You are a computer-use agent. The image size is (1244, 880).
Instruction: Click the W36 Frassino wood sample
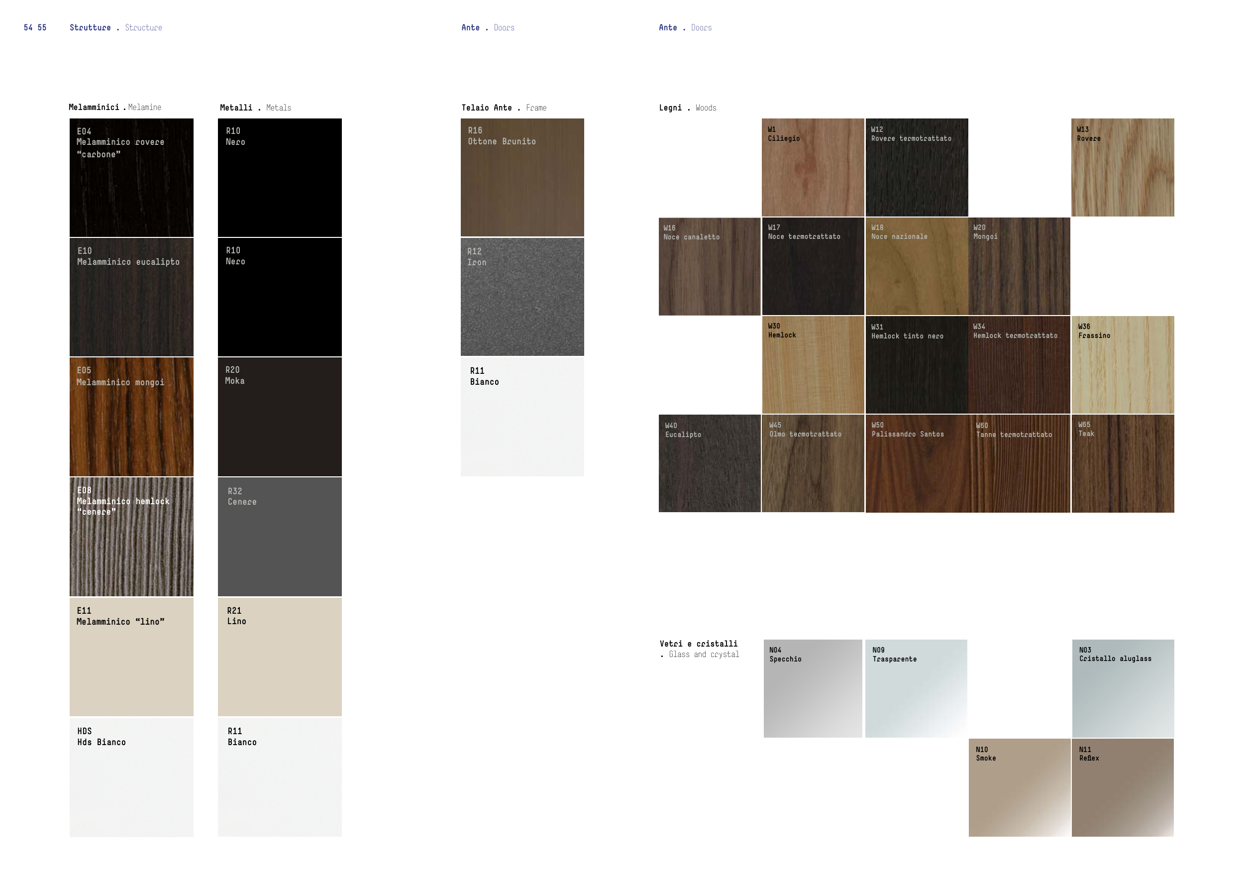1123,365
